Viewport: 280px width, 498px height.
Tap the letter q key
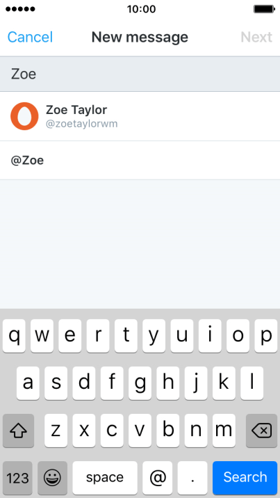[14, 336]
